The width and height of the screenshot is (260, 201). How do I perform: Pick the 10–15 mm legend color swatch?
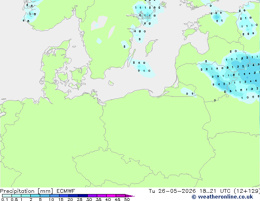tap(55, 196)
